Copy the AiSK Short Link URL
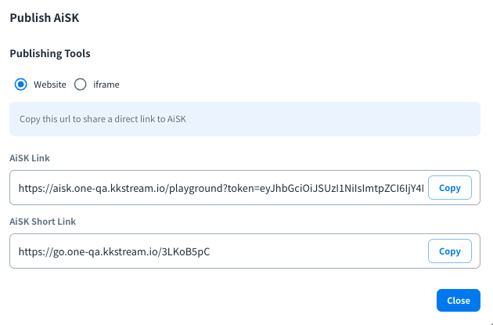The height and width of the screenshot is (325, 493). (x=450, y=251)
